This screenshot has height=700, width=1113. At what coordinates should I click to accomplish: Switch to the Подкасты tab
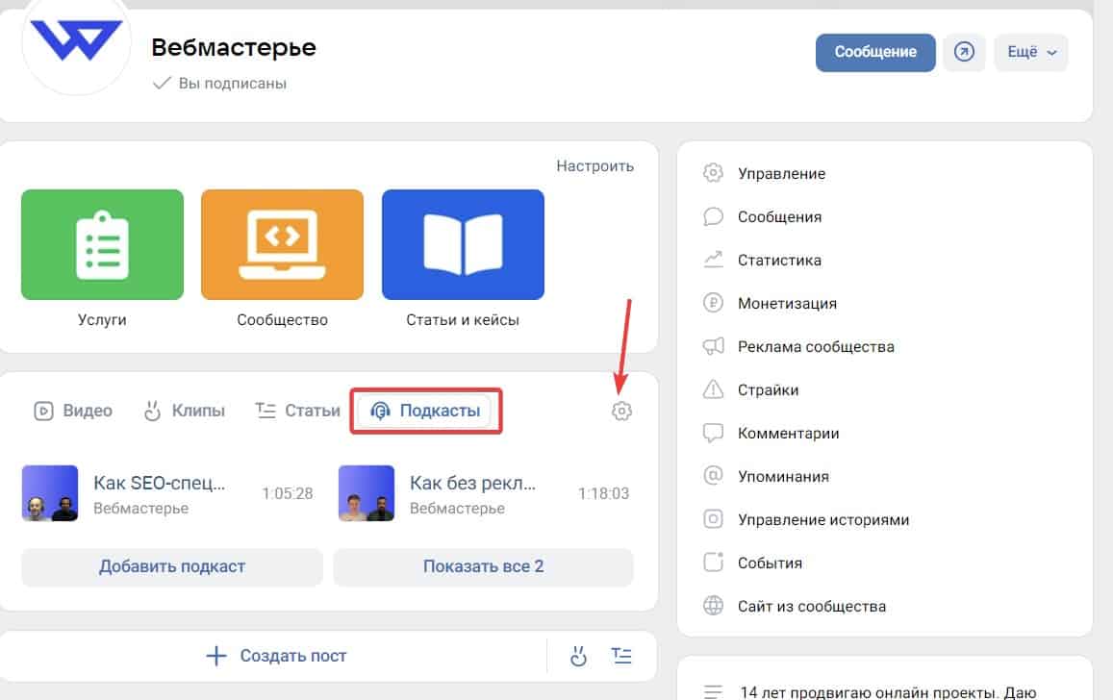pos(425,410)
